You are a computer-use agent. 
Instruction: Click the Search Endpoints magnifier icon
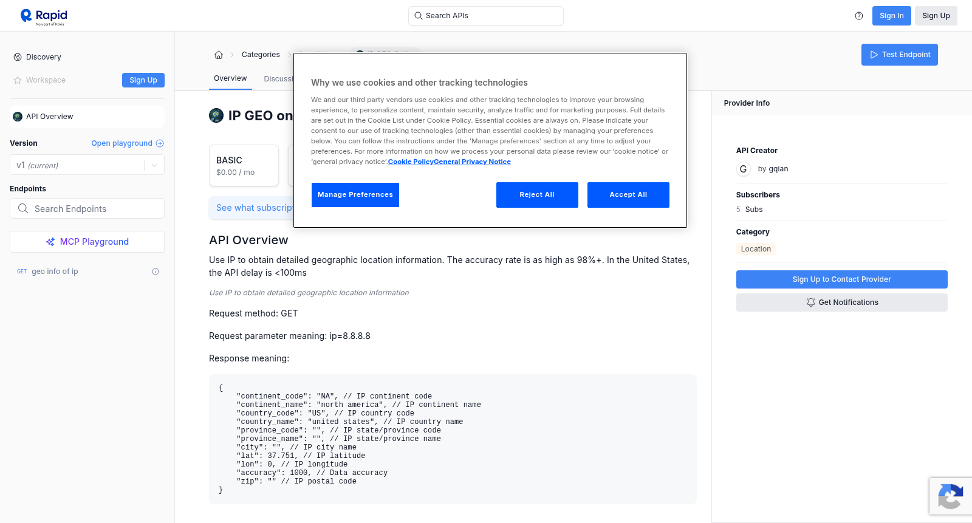tap(23, 208)
